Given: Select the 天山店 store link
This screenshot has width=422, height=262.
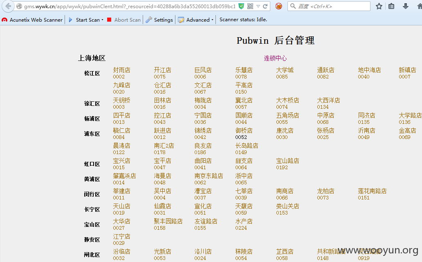Looking at the screenshot, I should [x=121, y=206].
